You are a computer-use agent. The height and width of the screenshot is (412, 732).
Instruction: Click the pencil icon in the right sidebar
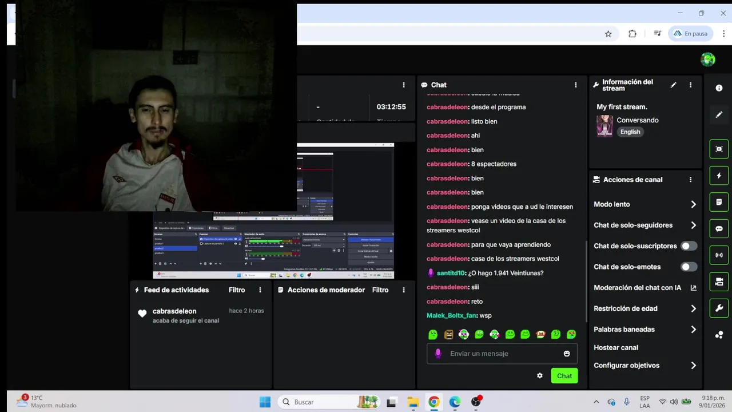point(719,114)
